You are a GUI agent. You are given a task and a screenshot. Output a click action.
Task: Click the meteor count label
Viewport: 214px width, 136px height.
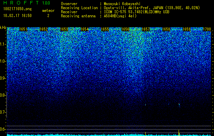click(x=48, y=11)
